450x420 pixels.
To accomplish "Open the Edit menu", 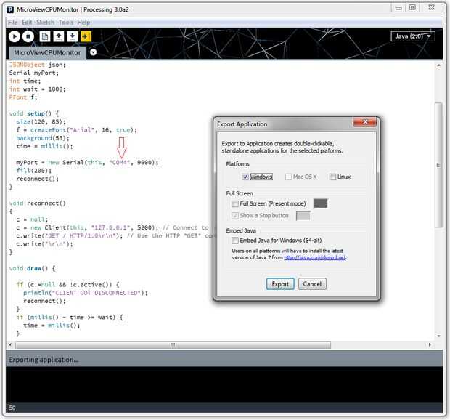I will (27, 23).
